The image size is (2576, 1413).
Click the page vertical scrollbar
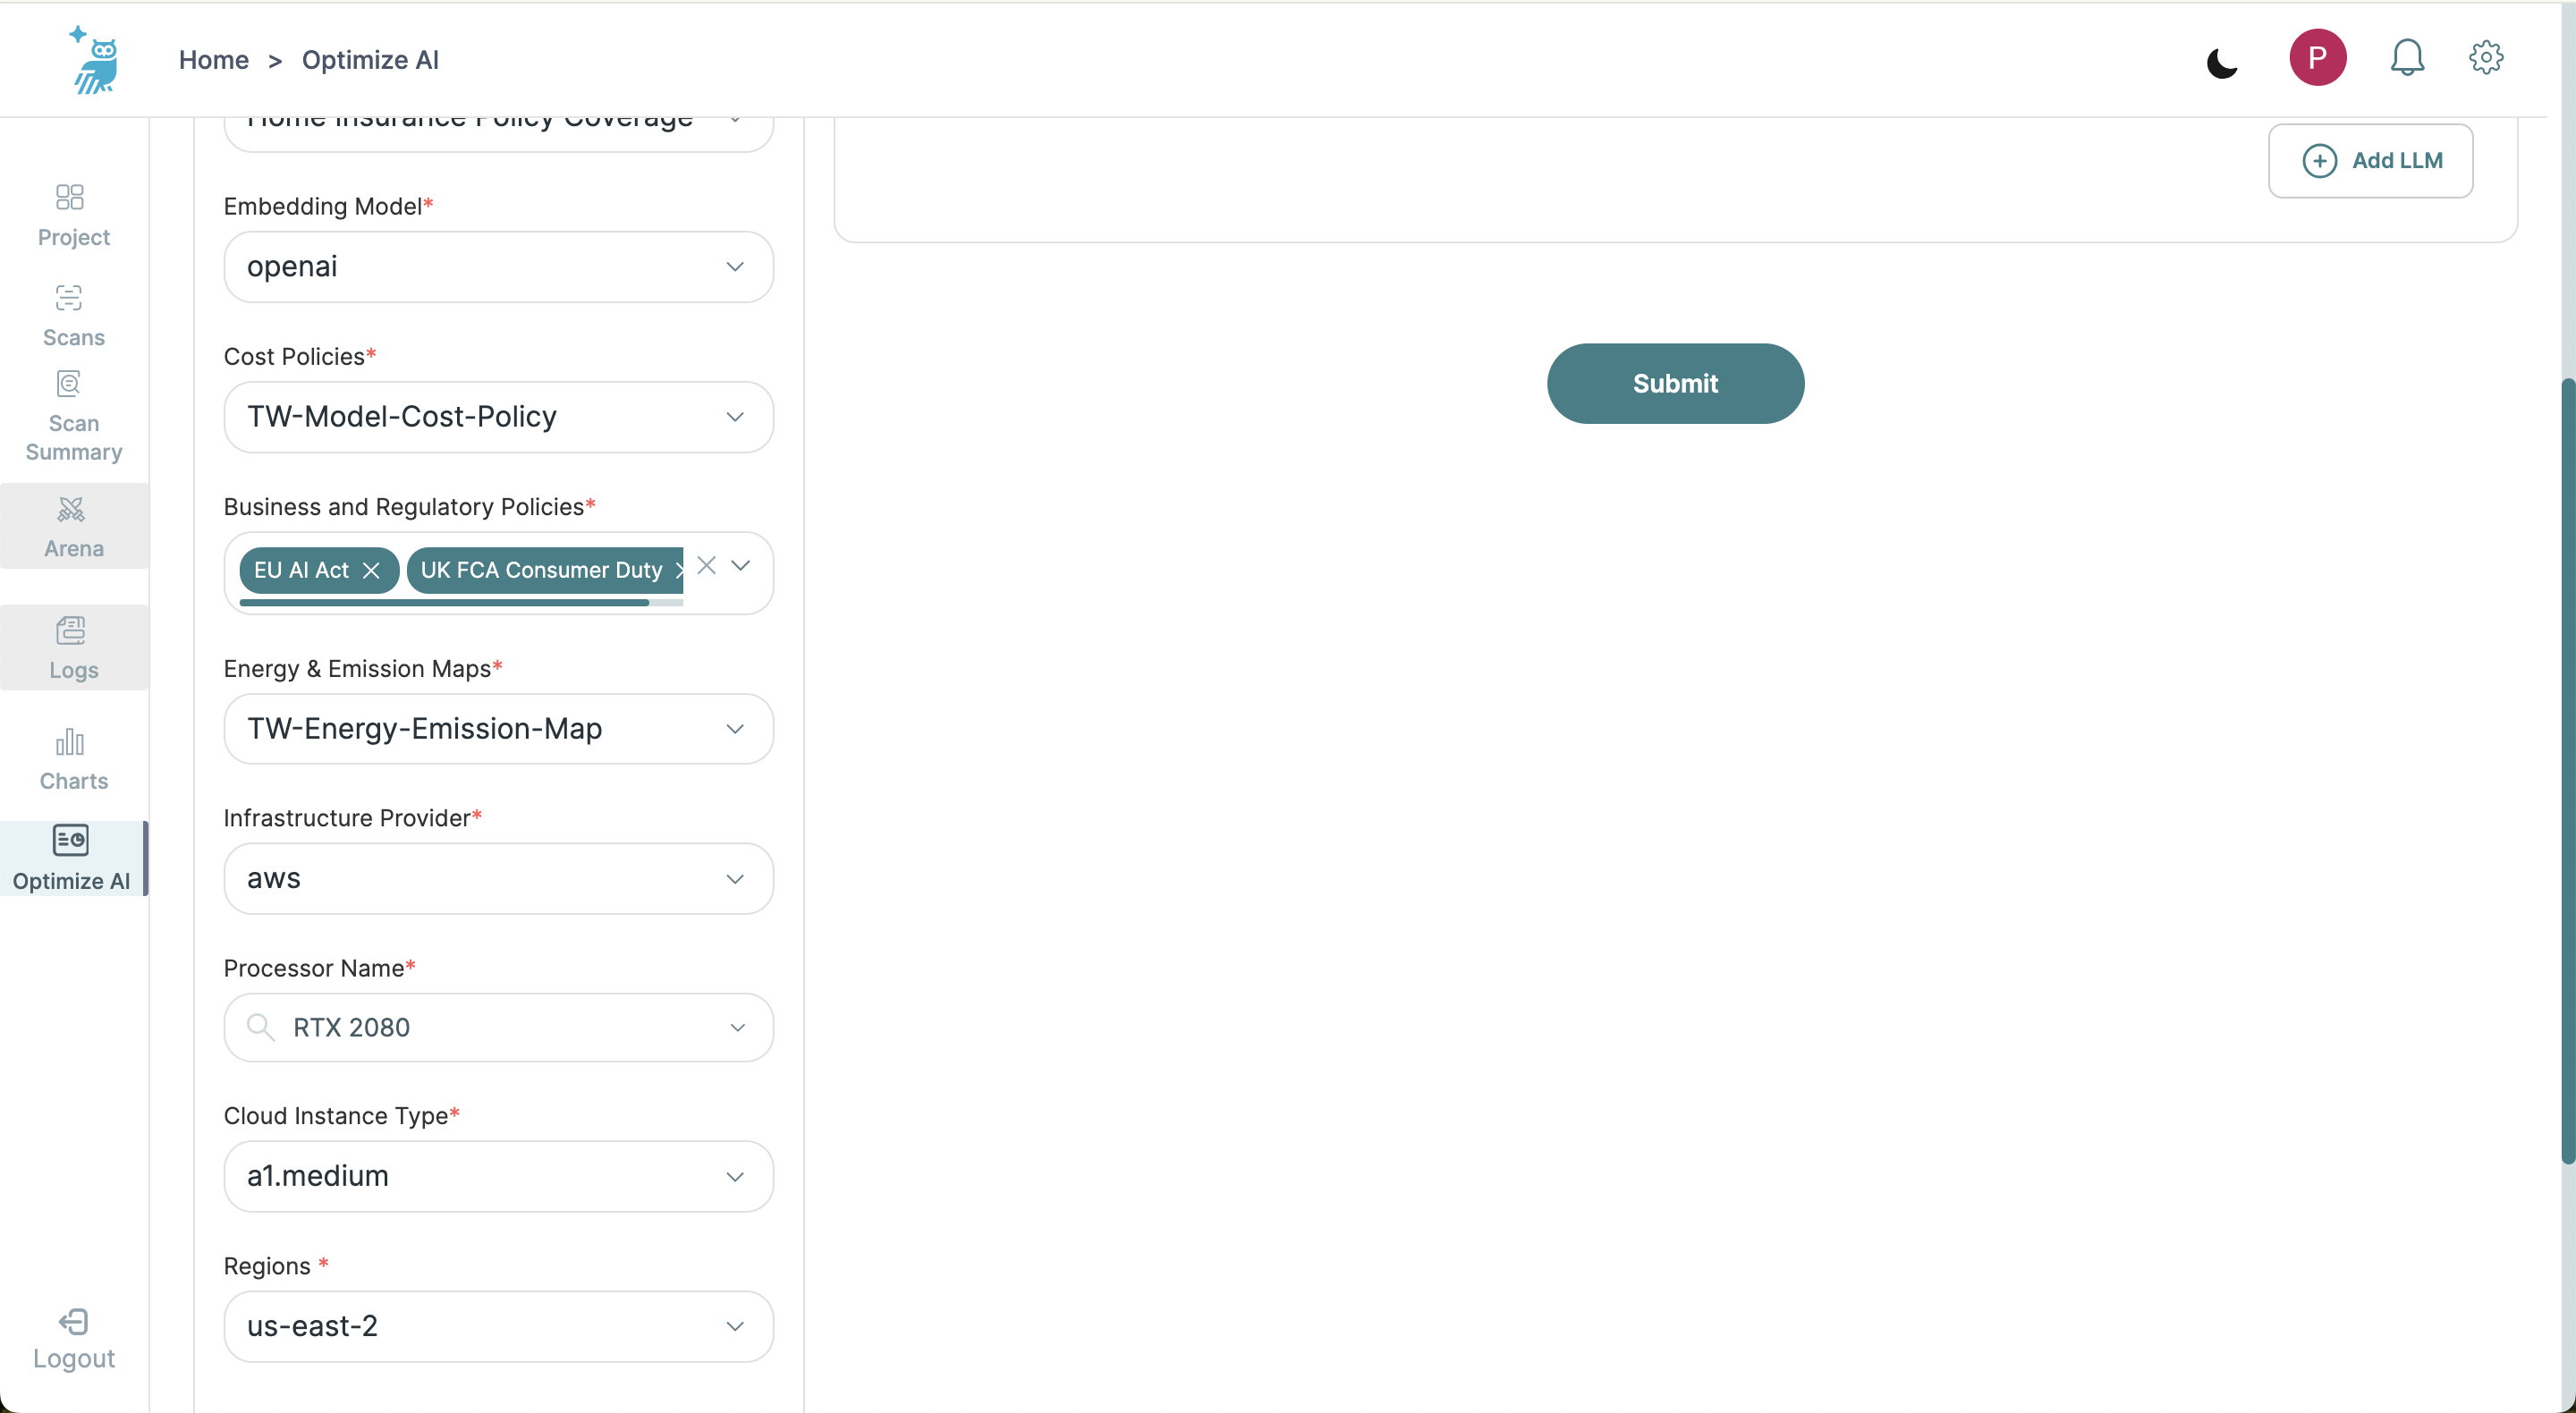(x=2567, y=770)
